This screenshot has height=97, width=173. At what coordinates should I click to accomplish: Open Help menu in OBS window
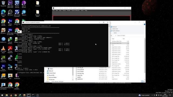86,11
